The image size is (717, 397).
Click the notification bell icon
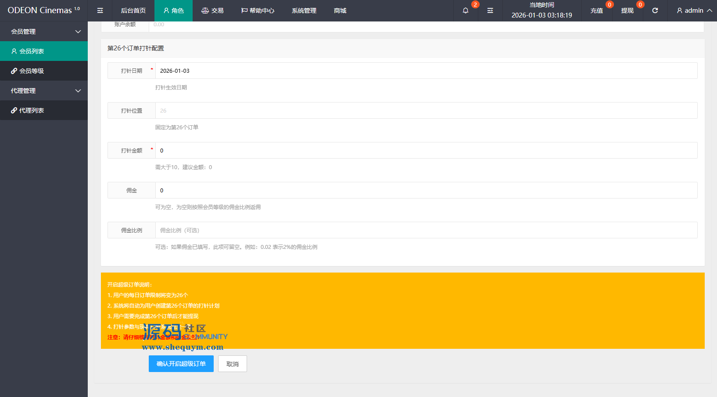click(x=466, y=11)
